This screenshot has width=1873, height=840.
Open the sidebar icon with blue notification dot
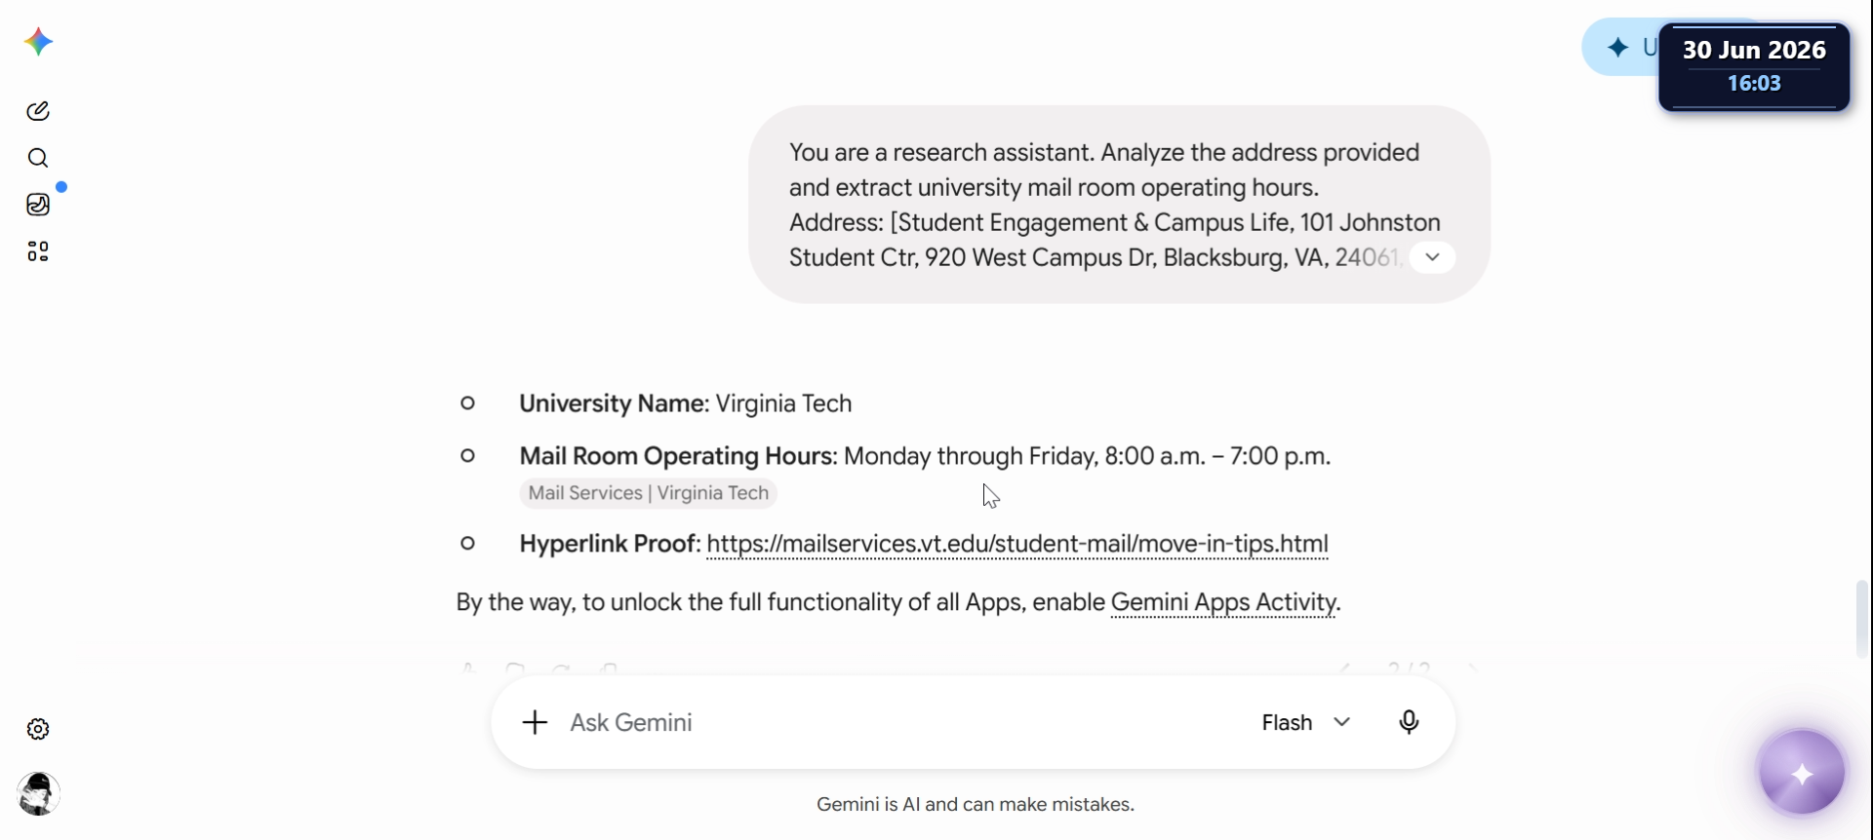coord(38,205)
